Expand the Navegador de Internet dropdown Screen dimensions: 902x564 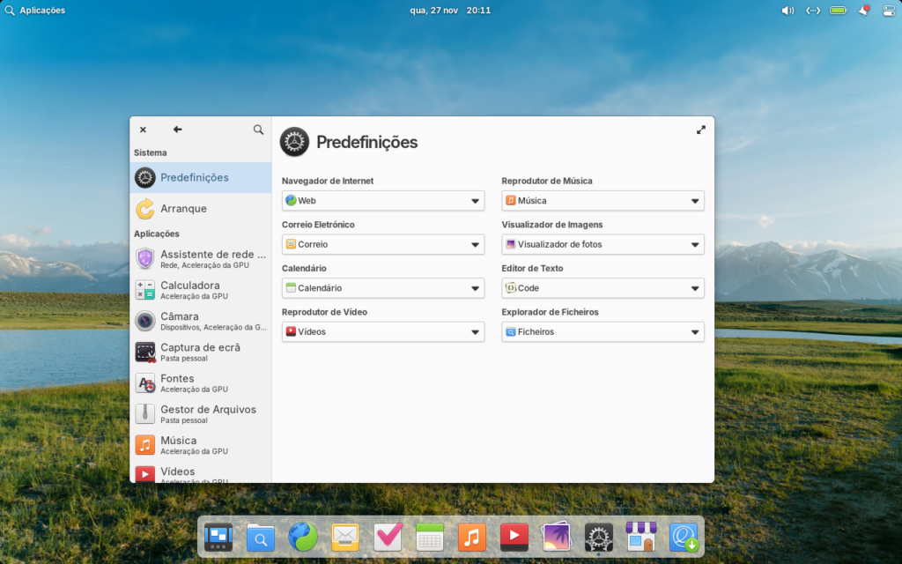tap(383, 201)
